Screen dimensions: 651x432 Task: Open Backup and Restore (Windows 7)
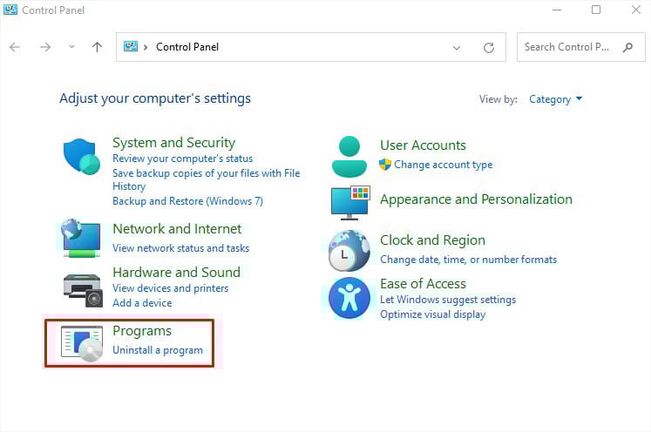(x=187, y=201)
